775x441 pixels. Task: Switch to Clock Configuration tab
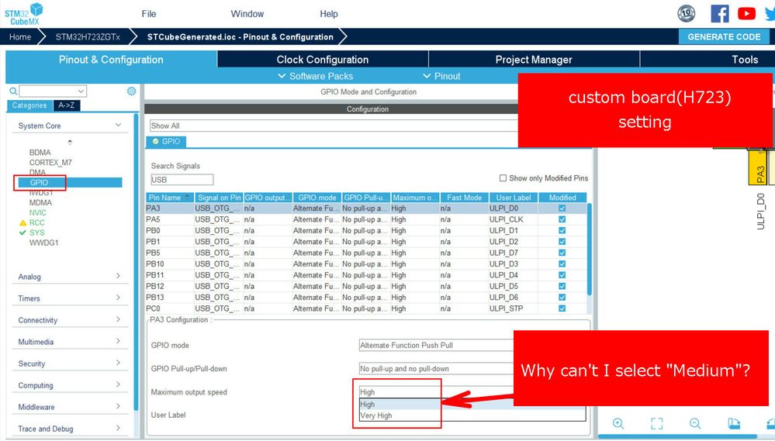(323, 59)
